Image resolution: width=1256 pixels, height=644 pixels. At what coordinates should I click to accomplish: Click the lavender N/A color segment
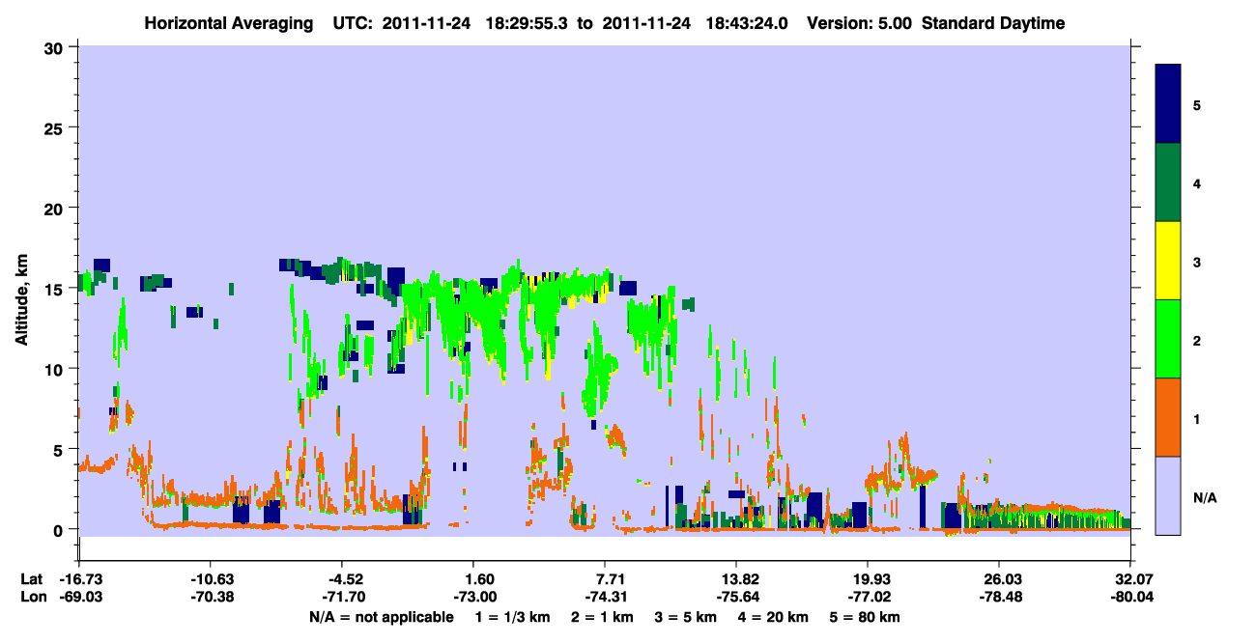coord(1168,495)
